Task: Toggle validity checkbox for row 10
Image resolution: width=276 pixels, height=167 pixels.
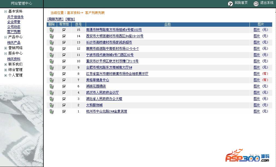Action: click(64, 61)
